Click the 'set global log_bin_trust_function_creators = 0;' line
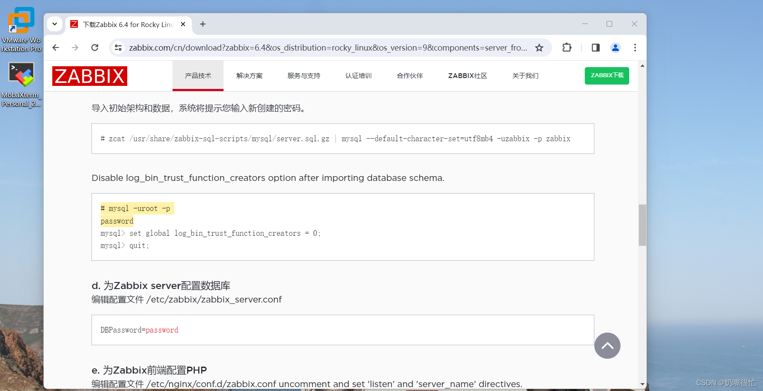The image size is (763, 391). (210, 233)
